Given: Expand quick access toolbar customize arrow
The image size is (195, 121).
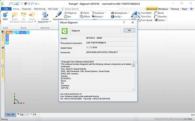Looking at the screenshot, I should 39,4.
